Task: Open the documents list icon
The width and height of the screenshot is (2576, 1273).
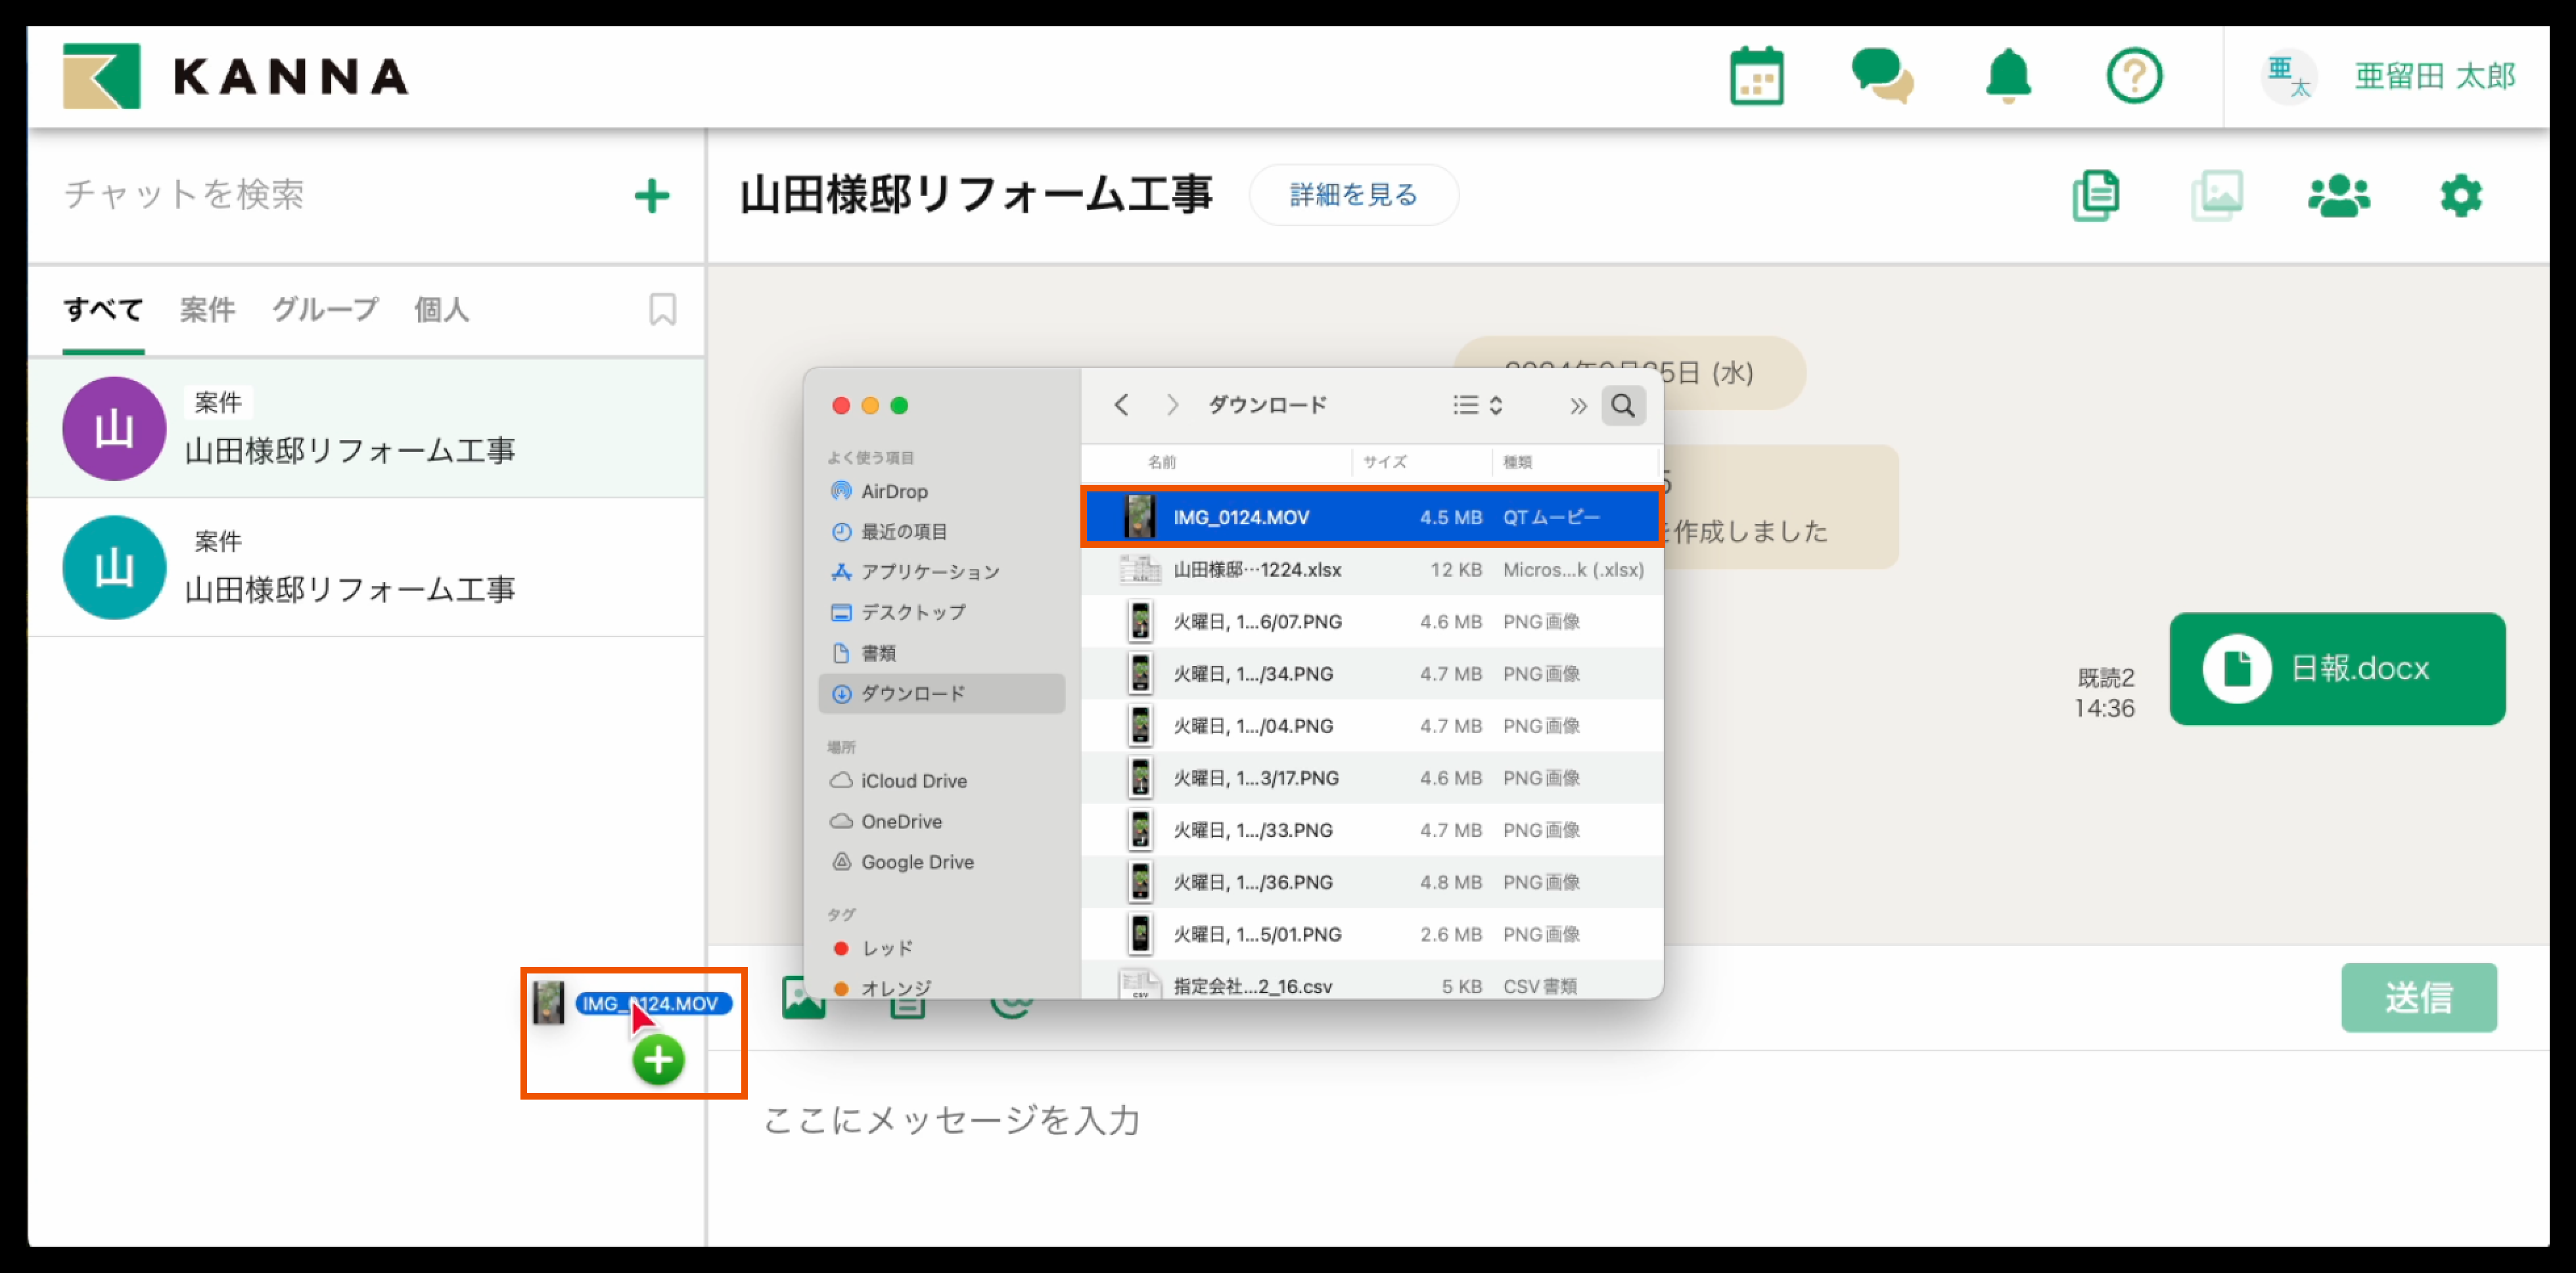Action: [2096, 195]
